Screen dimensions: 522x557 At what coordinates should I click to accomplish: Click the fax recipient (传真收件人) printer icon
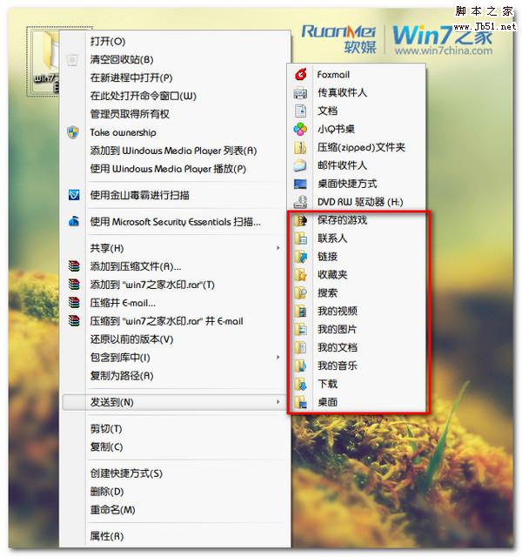pyautogui.click(x=300, y=93)
